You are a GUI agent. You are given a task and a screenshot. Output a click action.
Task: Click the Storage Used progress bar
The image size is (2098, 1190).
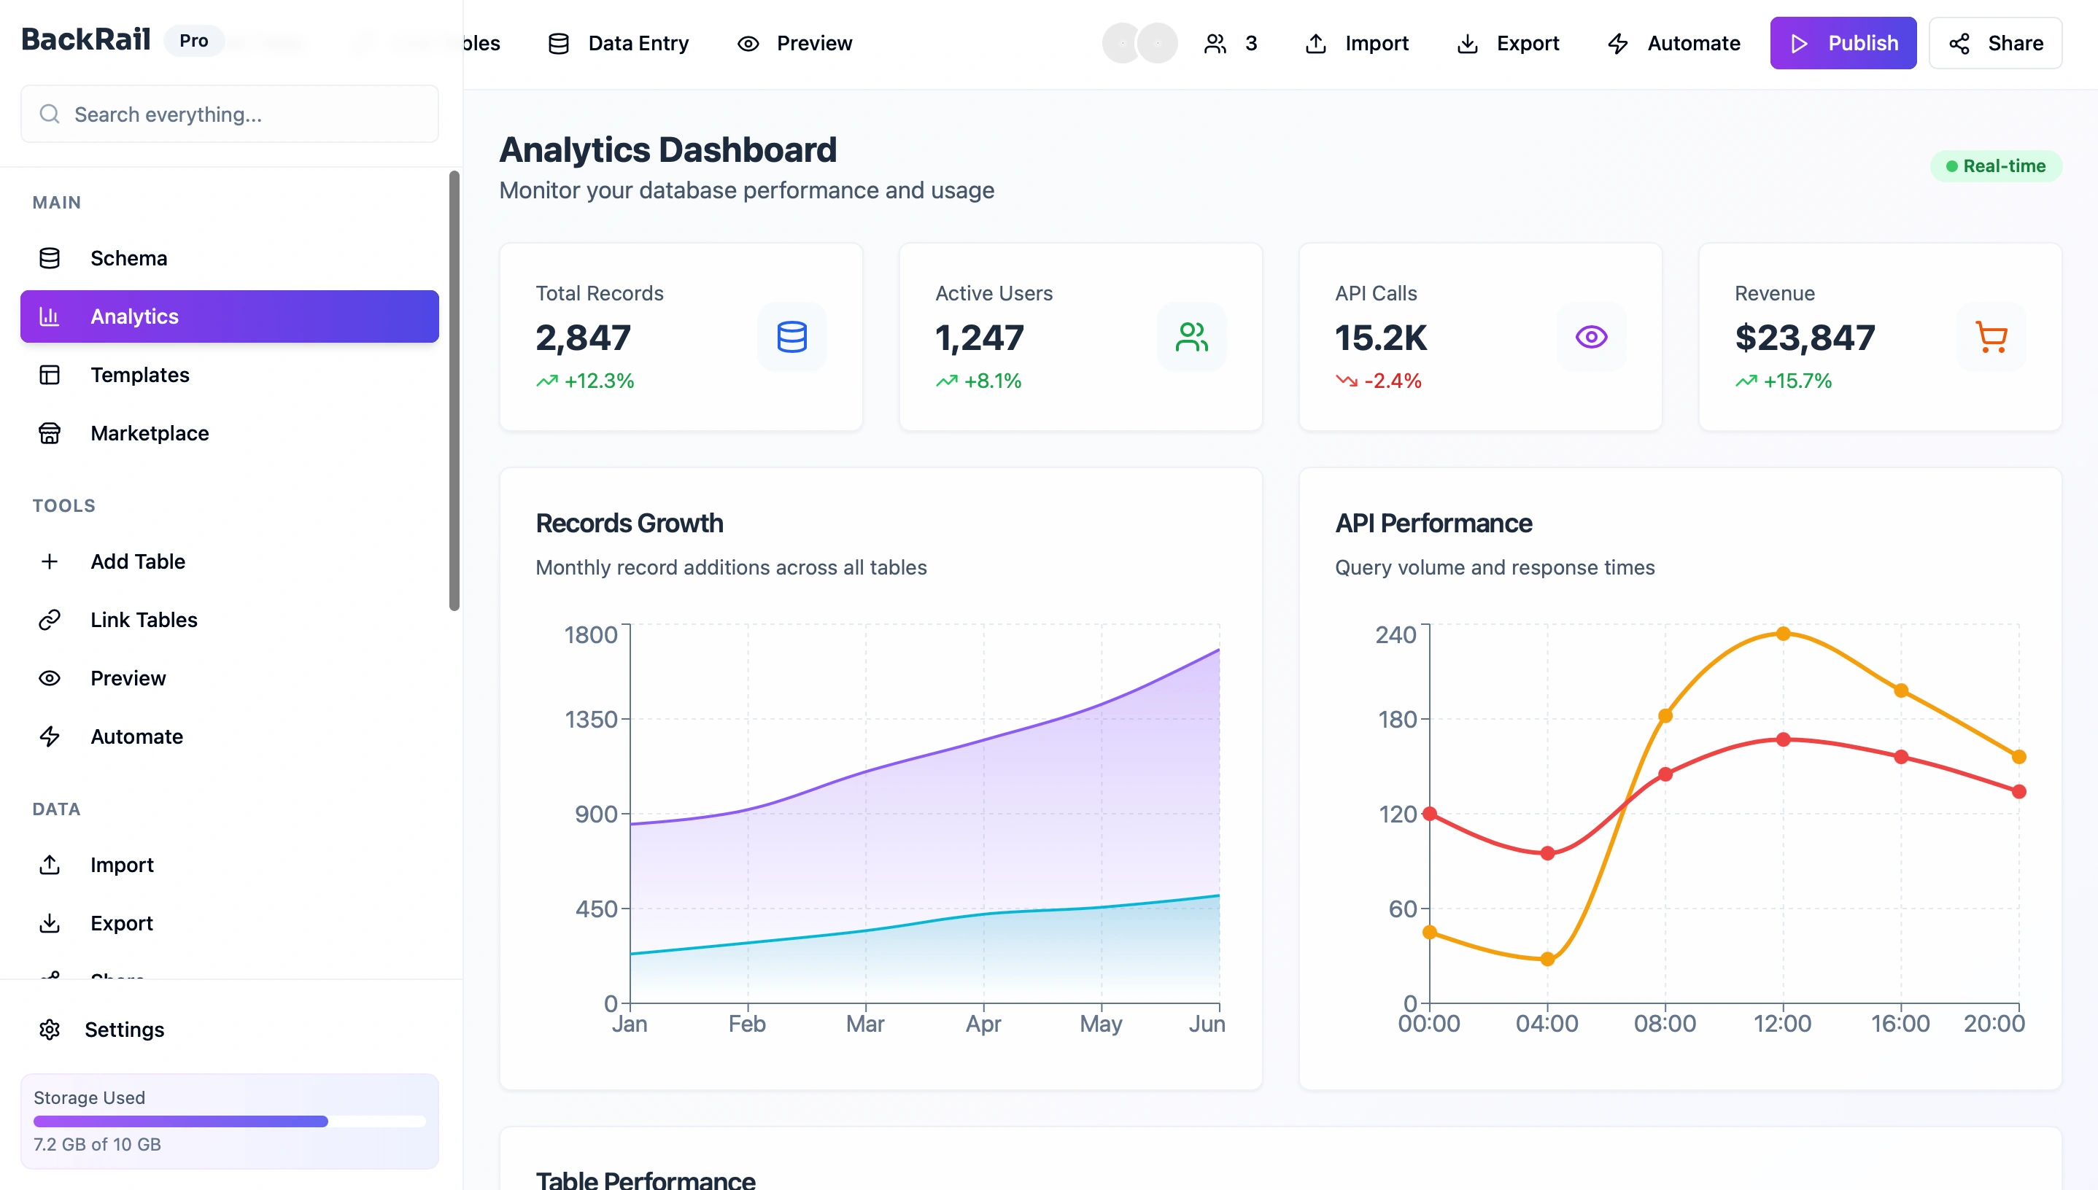(x=229, y=1121)
